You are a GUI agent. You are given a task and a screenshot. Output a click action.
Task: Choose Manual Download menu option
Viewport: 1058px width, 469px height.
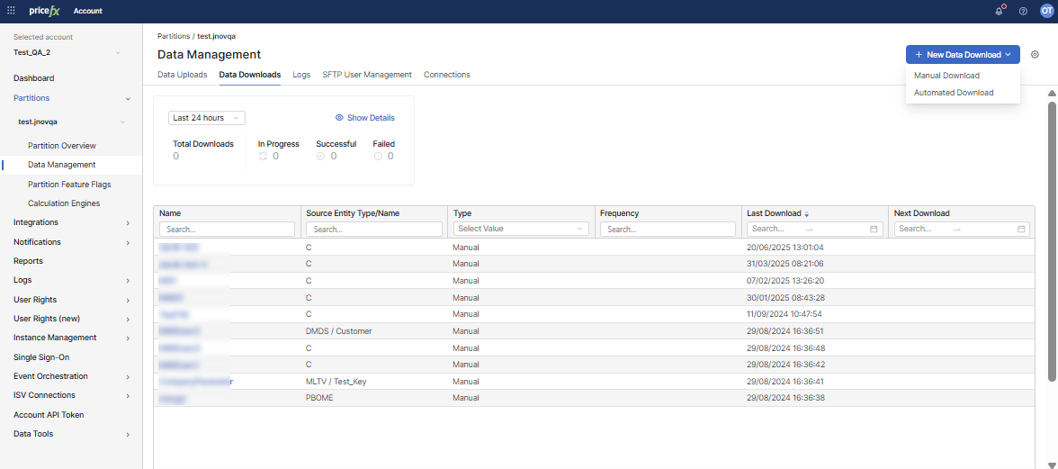[946, 76]
